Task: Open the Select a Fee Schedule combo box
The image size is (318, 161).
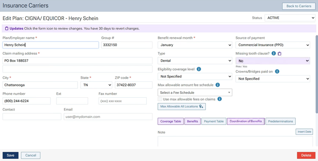Action: pos(195,93)
